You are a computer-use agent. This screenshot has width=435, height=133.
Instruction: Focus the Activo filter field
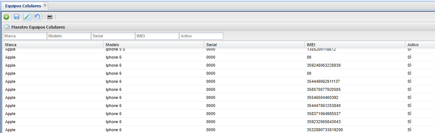click(x=201, y=36)
